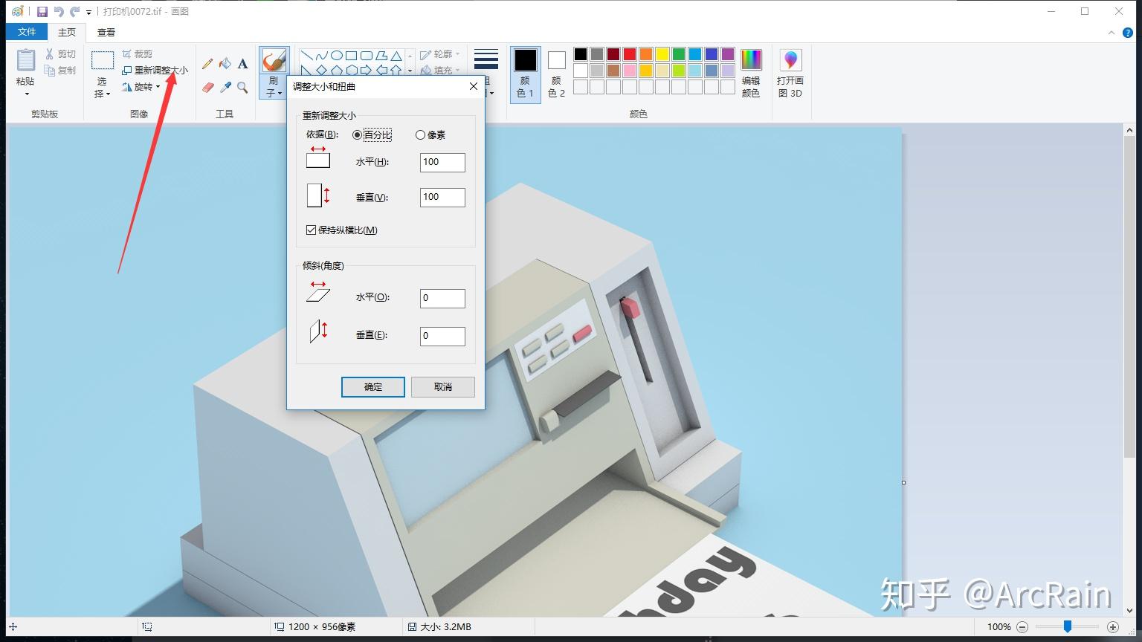Screen dimensions: 1142x642
Task: Select 颜色 1 foreground color box
Action: 526,73
